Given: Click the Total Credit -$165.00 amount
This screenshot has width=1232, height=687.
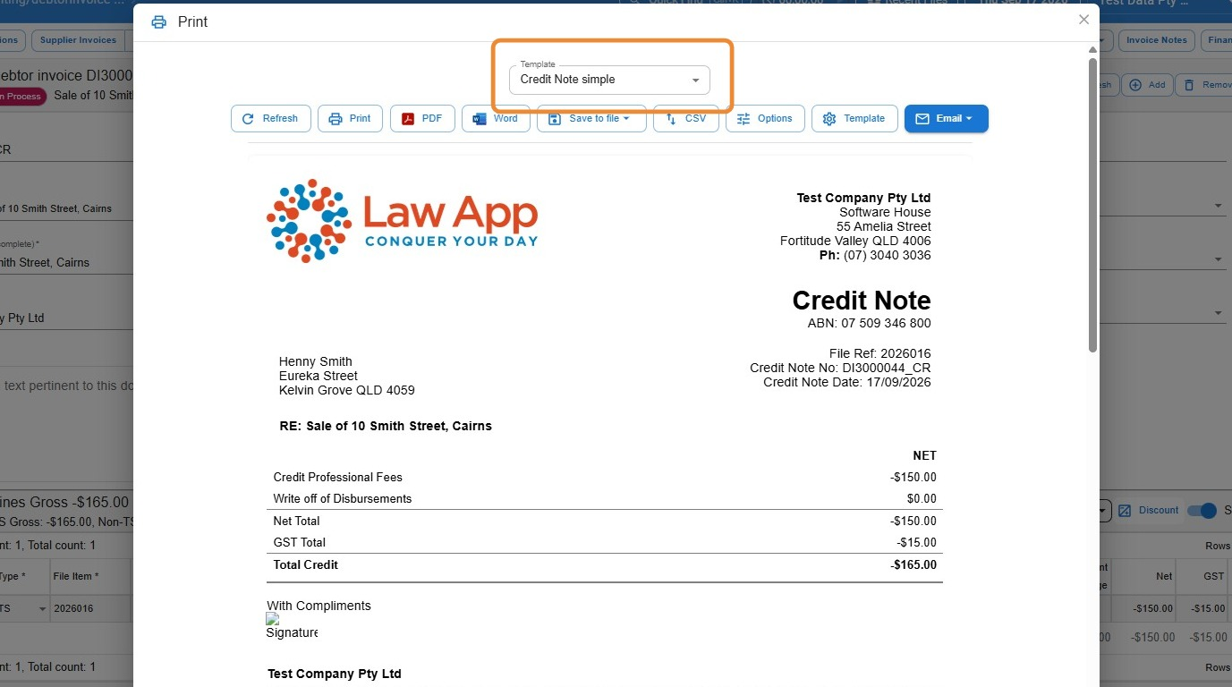Looking at the screenshot, I should coord(913,564).
